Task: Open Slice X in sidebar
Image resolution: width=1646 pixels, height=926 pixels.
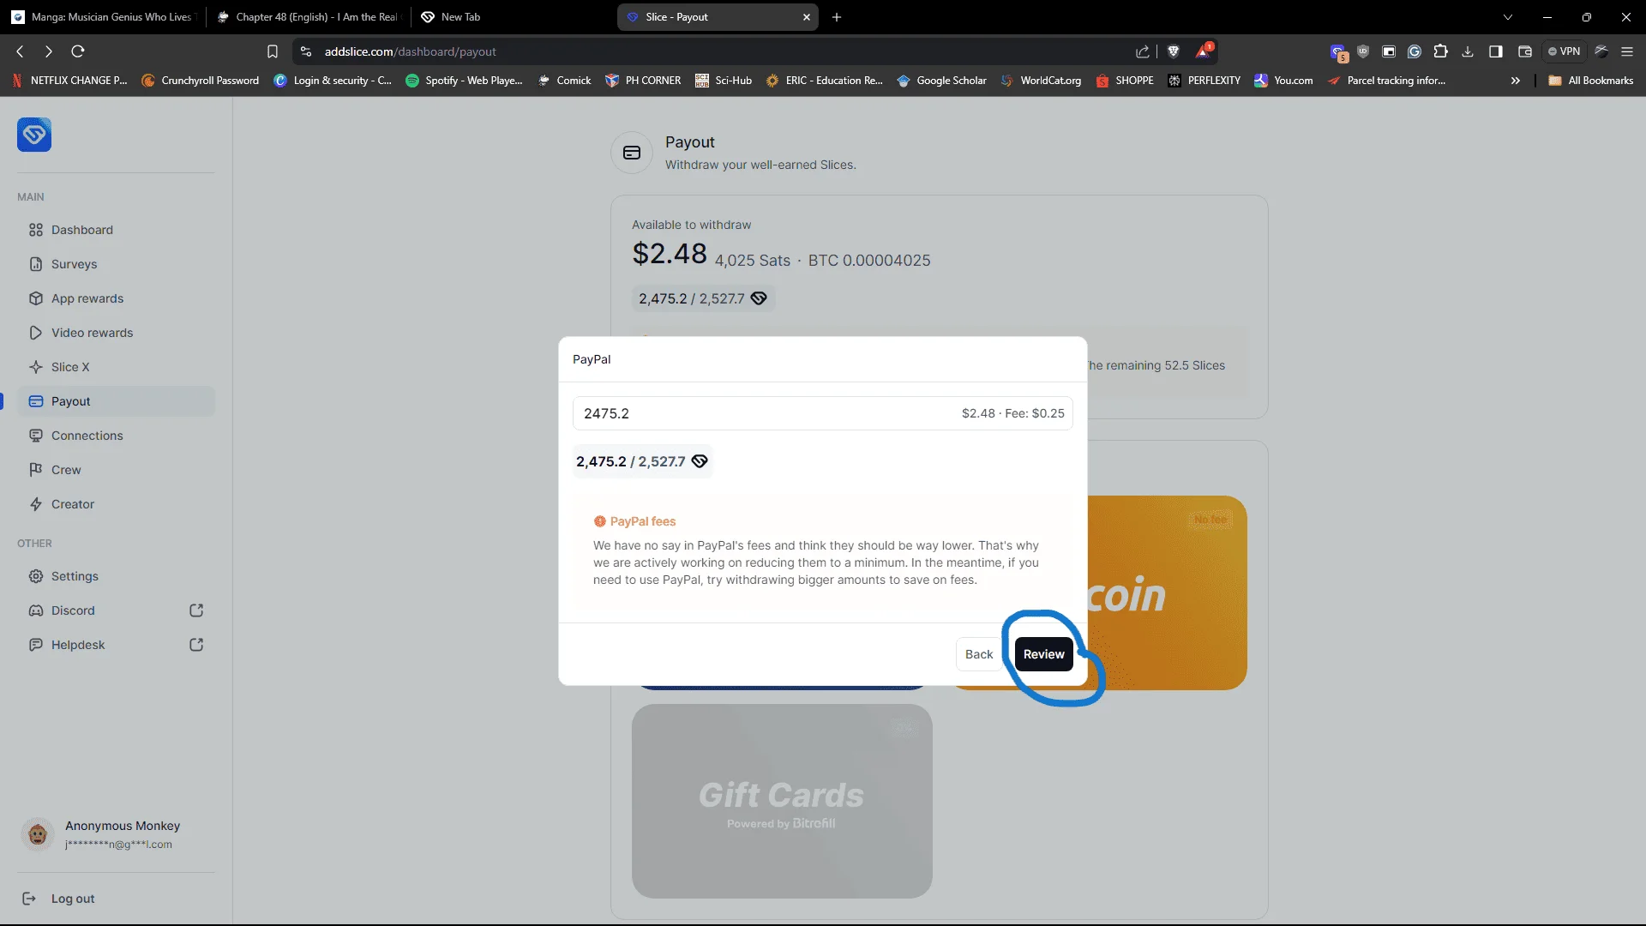Action: (x=116, y=367)
